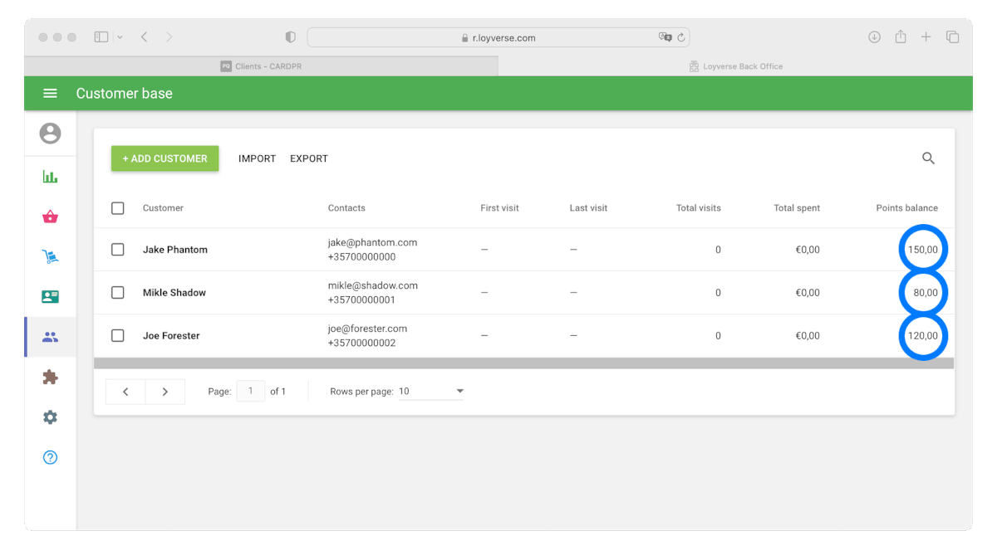Open the Employees ID card icon
The image size is (997, 560).
click(x=50, y=297)
